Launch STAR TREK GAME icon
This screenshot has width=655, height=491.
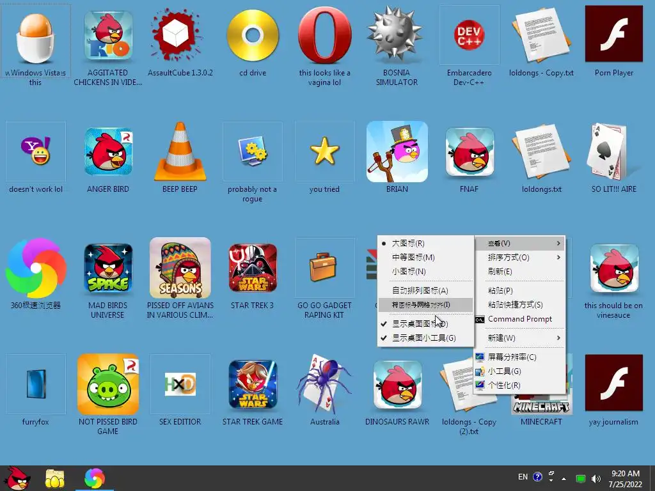click(x=253, y=384)
